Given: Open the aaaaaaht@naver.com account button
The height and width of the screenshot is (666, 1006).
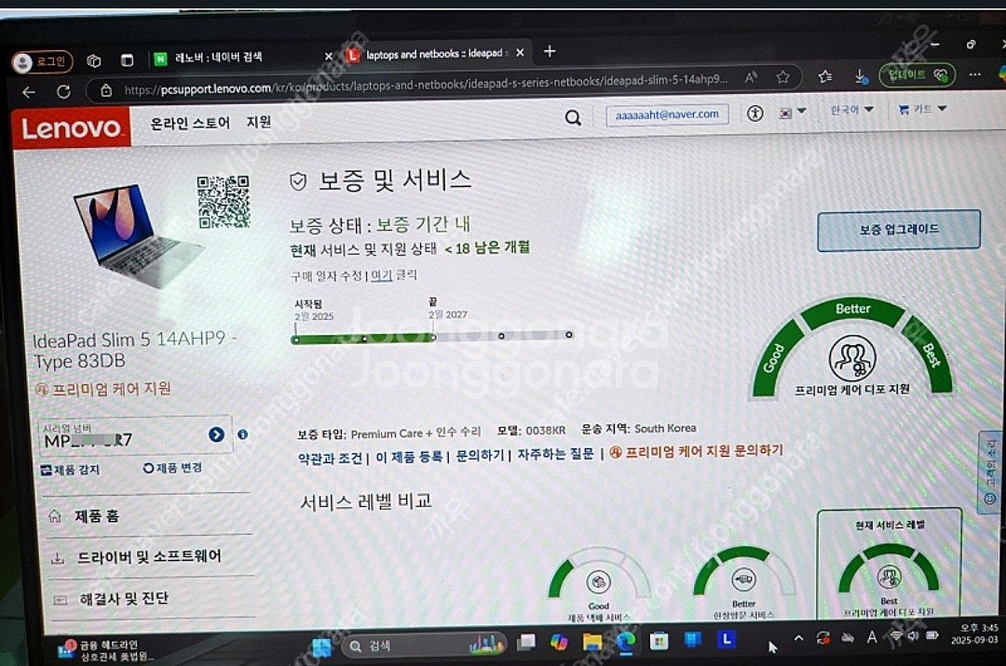Looking at the screenshot, I should point(667,114).
